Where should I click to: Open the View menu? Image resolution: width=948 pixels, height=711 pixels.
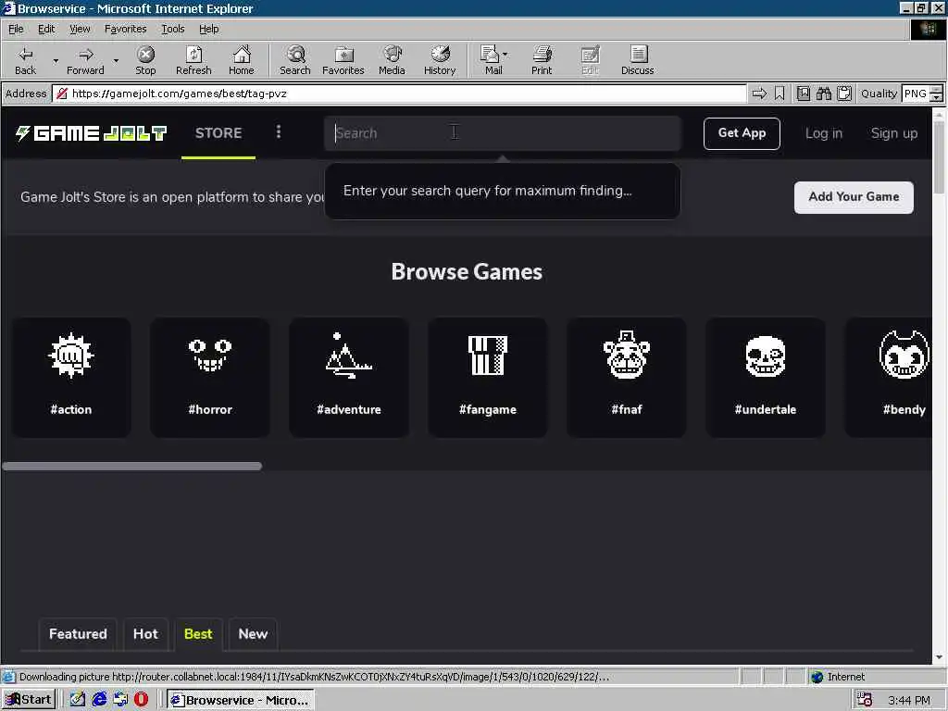pyautogui.click(x=80, y=29)
